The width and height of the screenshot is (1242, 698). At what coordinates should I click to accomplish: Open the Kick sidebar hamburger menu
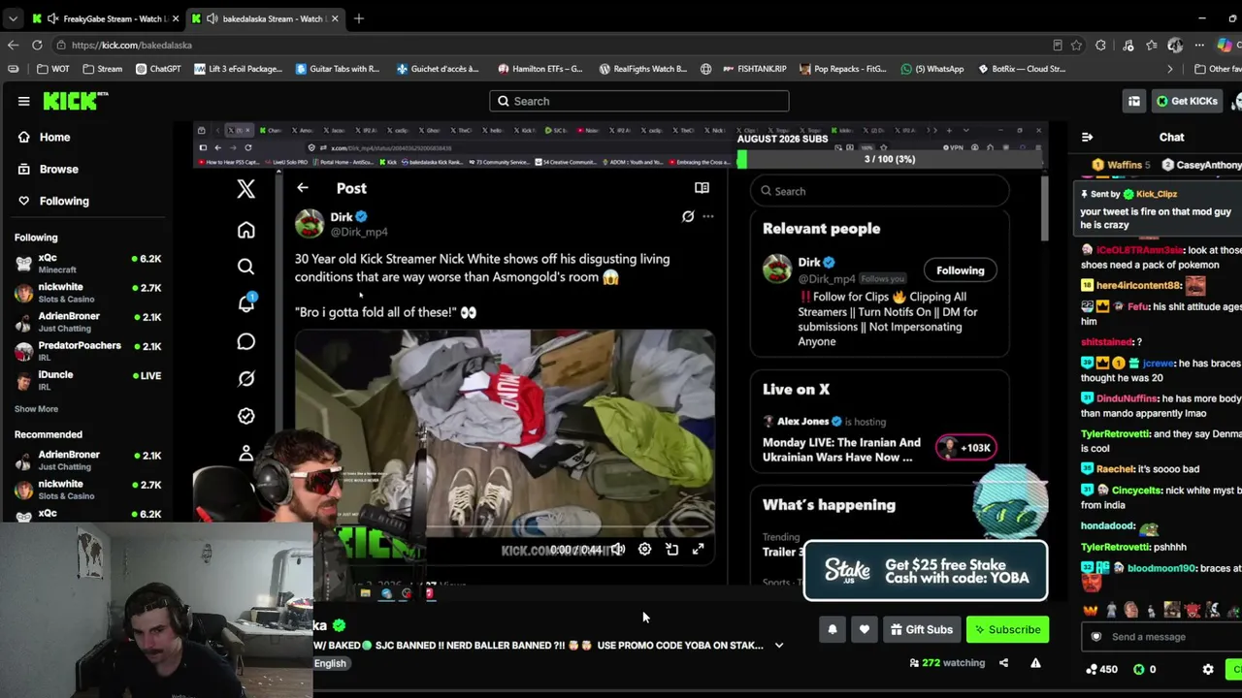tap(23, 101)
